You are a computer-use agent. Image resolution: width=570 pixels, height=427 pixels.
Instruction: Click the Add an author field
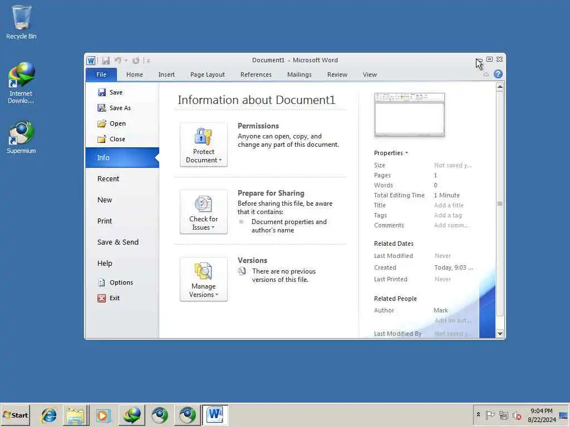tap(453, 320)
